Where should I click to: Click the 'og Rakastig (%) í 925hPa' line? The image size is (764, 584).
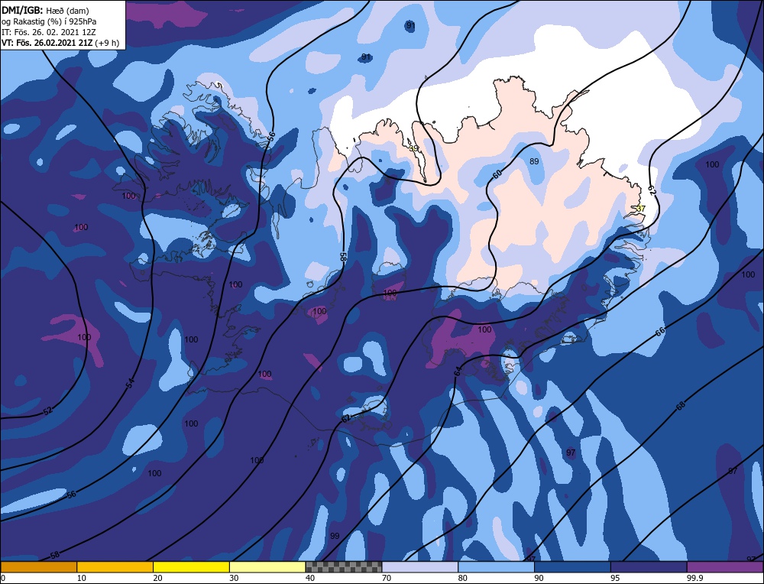click(49, 21)
